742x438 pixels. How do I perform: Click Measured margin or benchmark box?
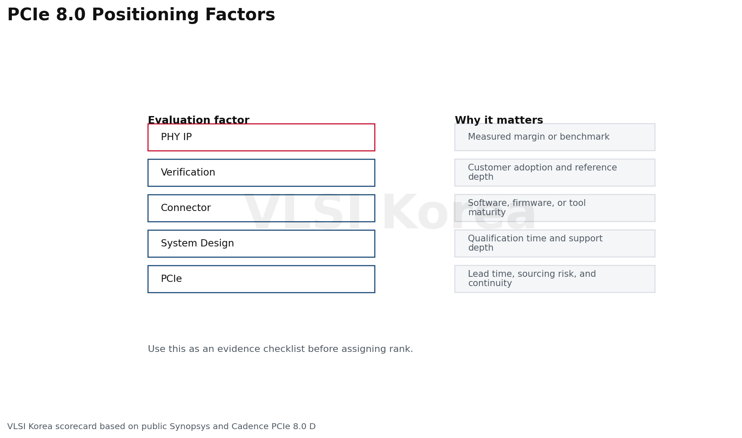(554, 137)
